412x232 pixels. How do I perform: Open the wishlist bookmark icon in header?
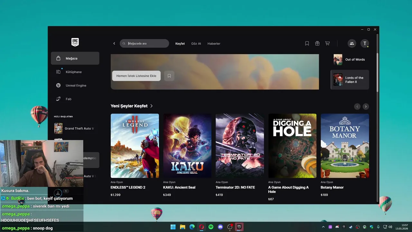coord(307,43)
